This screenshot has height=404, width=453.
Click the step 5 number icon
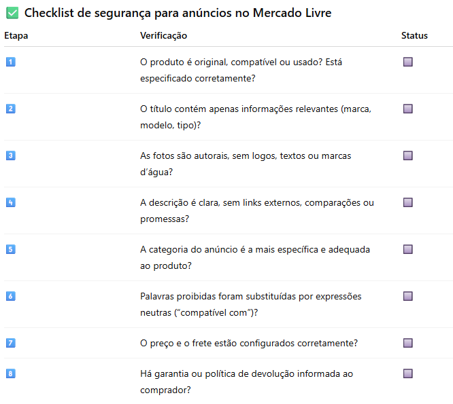pos(10,249)
